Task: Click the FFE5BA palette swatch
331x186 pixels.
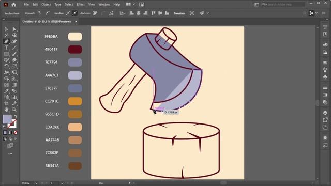Action: [x=75, y=37]
